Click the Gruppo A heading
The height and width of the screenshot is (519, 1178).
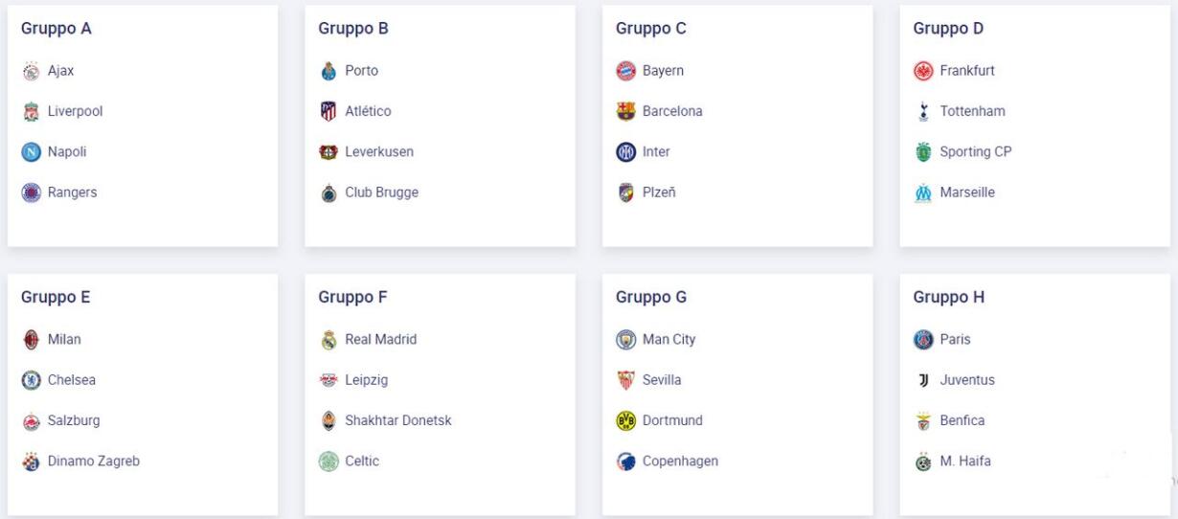click(57, 29)
